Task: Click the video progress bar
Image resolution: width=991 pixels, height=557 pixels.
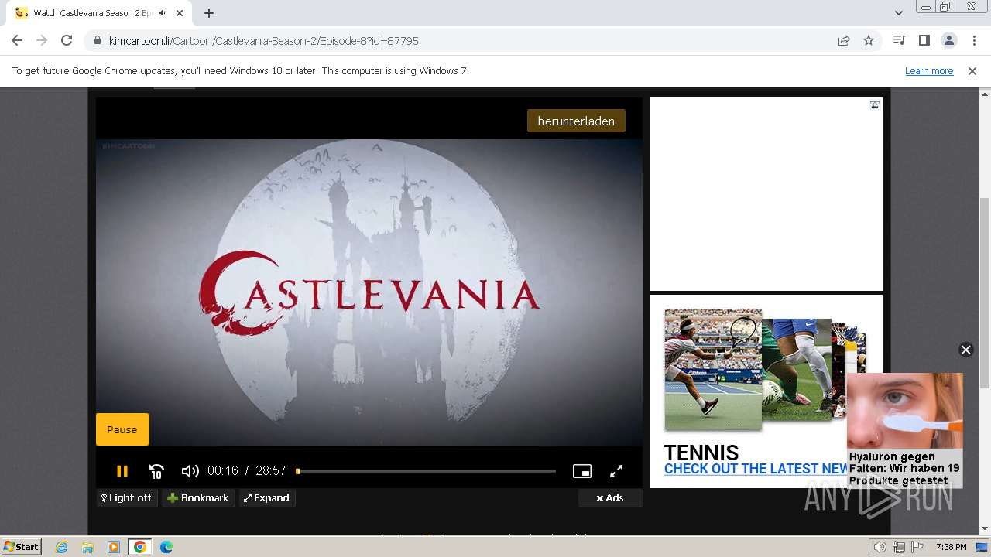Action: (426, 471)
